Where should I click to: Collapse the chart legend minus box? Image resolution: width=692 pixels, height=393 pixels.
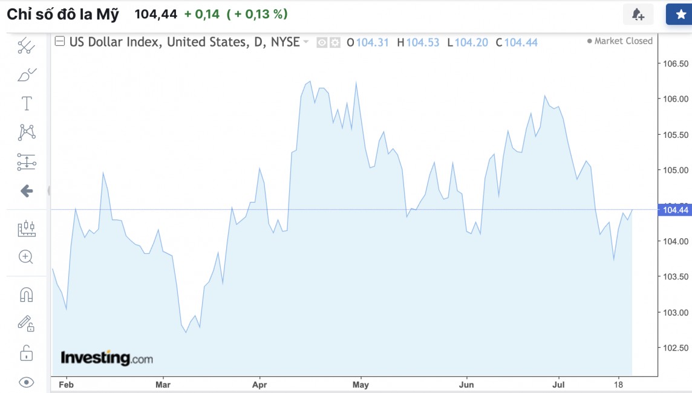tap(59, 42)
